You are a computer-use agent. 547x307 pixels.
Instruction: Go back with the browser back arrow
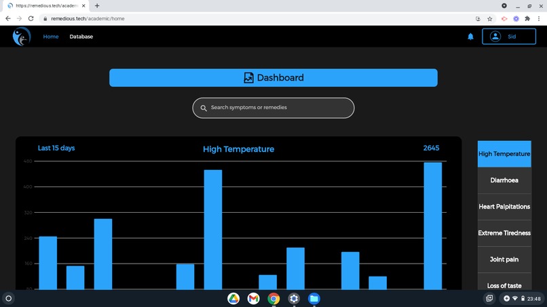[7, 18]
